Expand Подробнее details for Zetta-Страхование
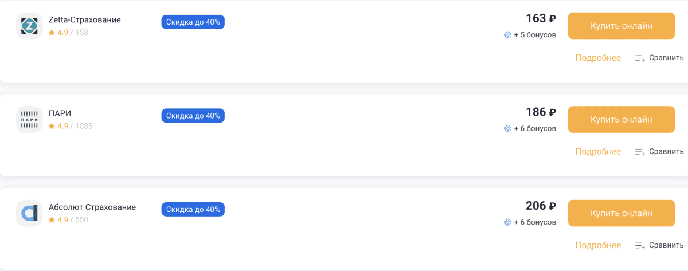 (x=598, y=58)
